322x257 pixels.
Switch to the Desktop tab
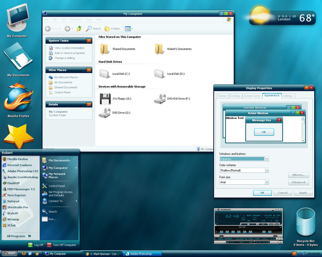[x=235, y=96]
